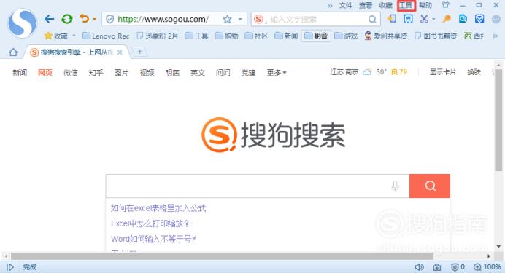Open the 游戏 bookmark folder

pos(346,36)
